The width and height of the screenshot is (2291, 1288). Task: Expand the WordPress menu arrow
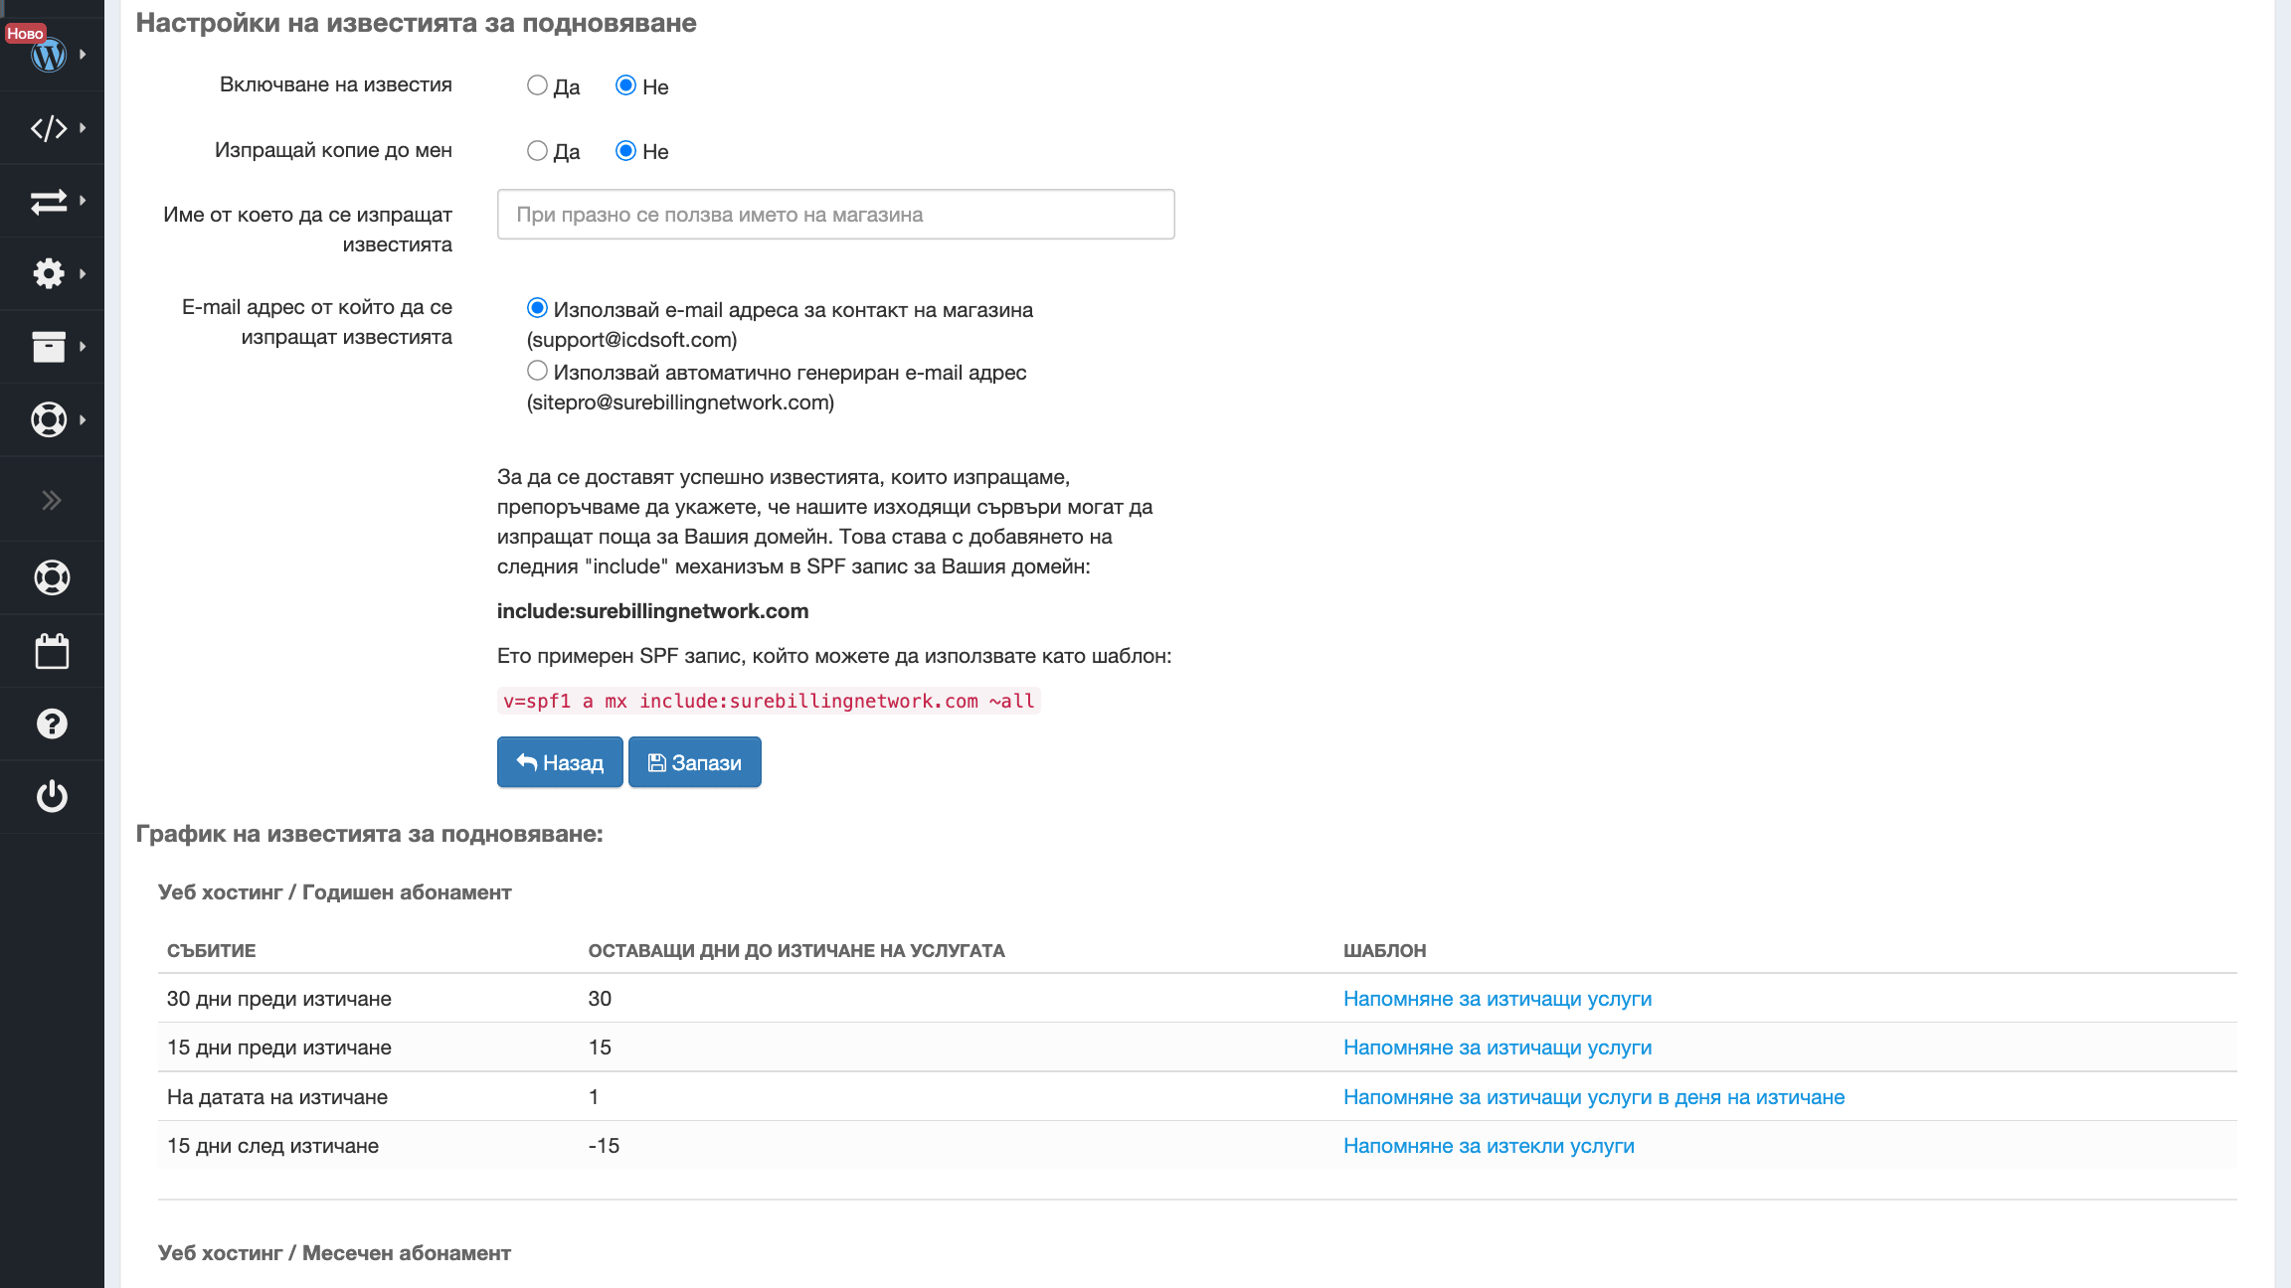(83, 55)
